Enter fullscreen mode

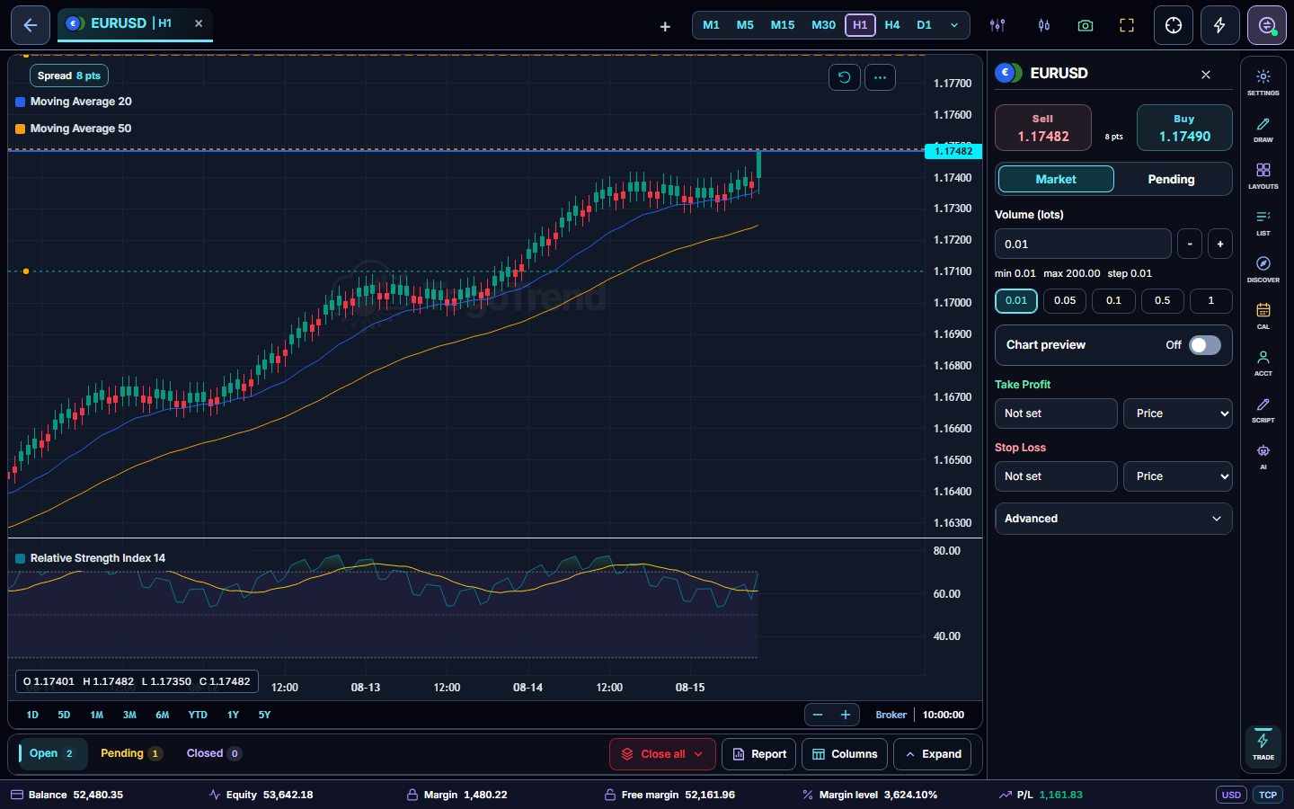pos(1127,25)
